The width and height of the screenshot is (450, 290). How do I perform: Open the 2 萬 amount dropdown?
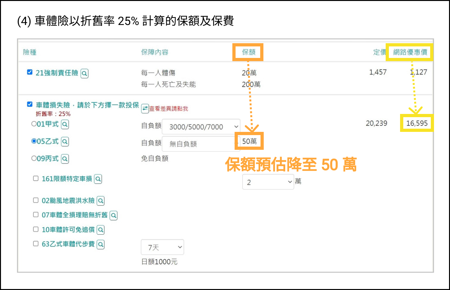click(268, 181)
